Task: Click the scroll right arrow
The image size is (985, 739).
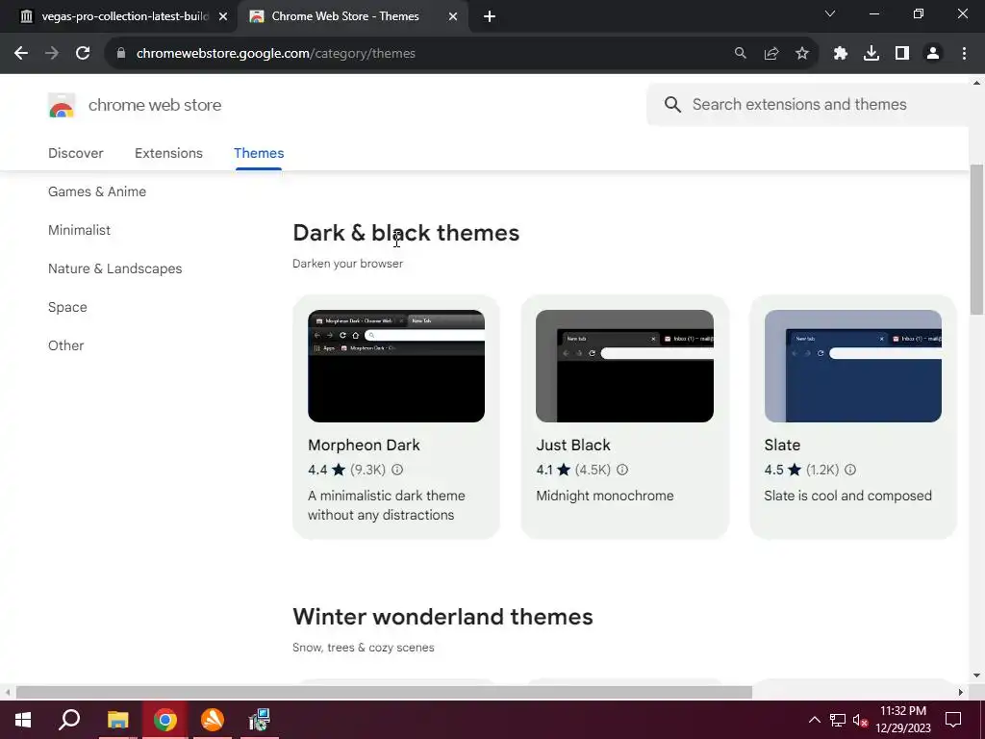Action: (x=961, y=693)
